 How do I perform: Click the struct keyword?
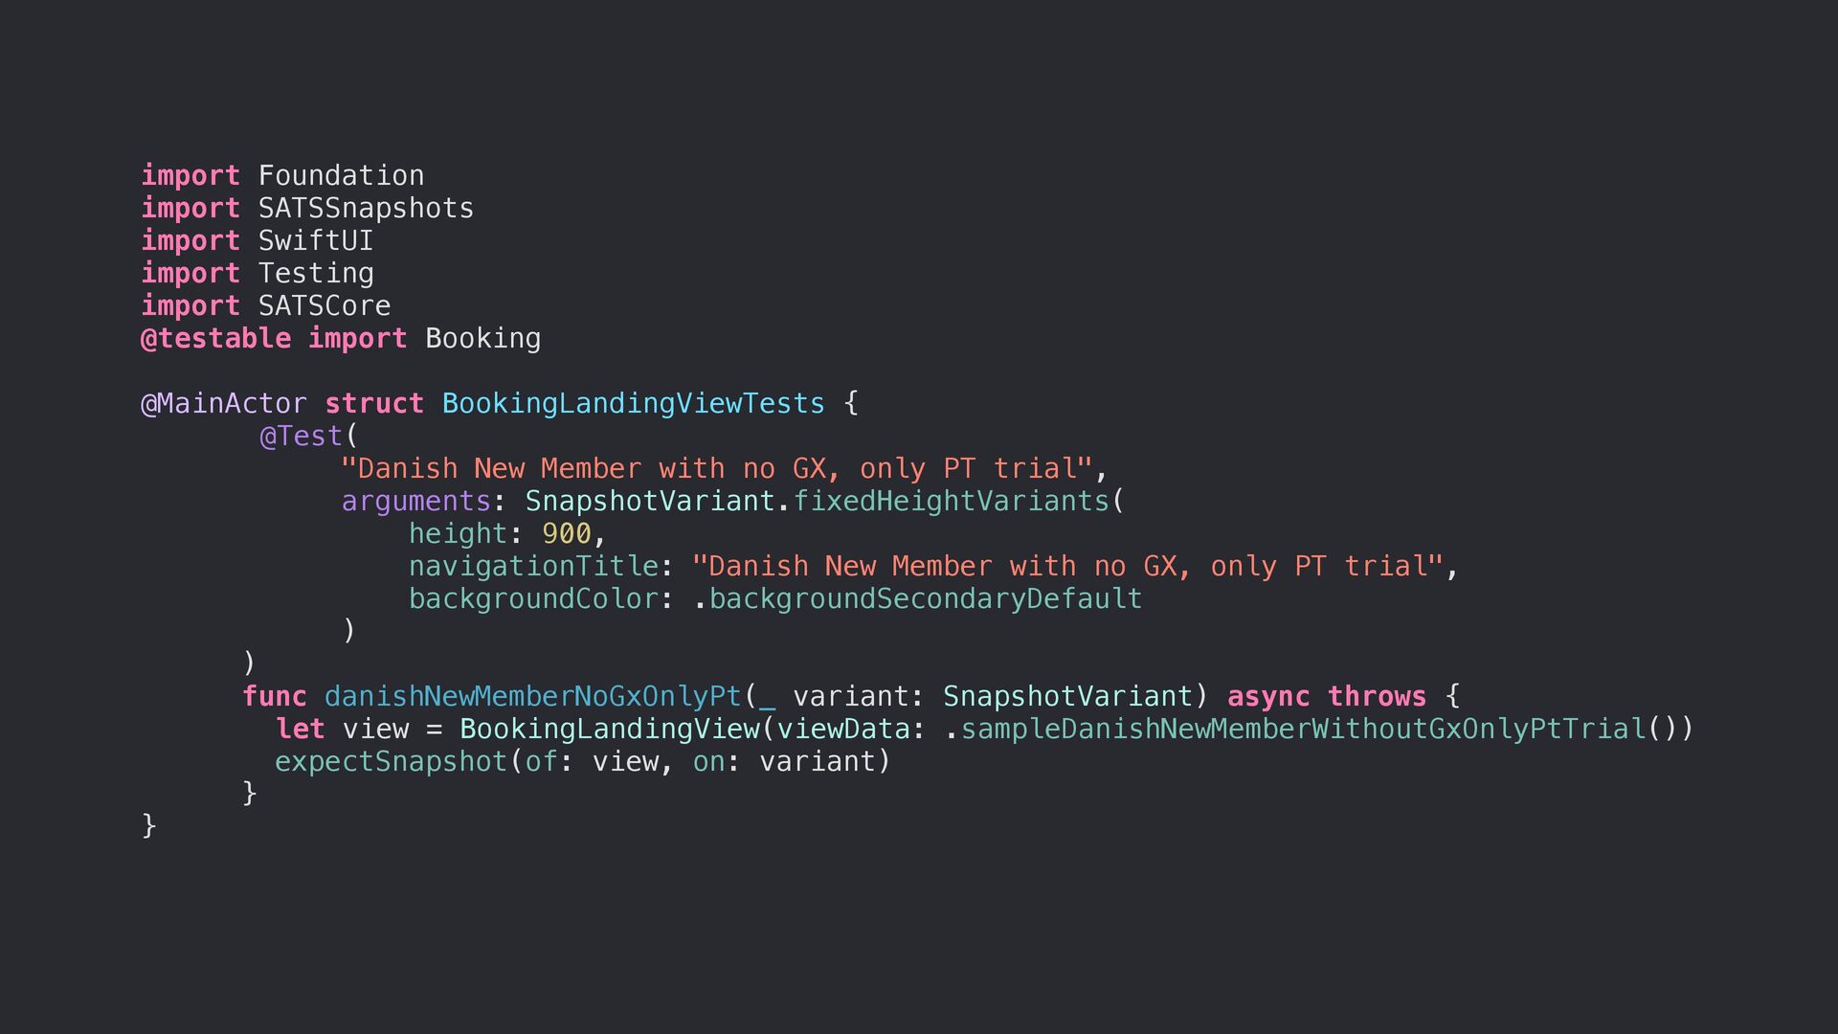373,404
